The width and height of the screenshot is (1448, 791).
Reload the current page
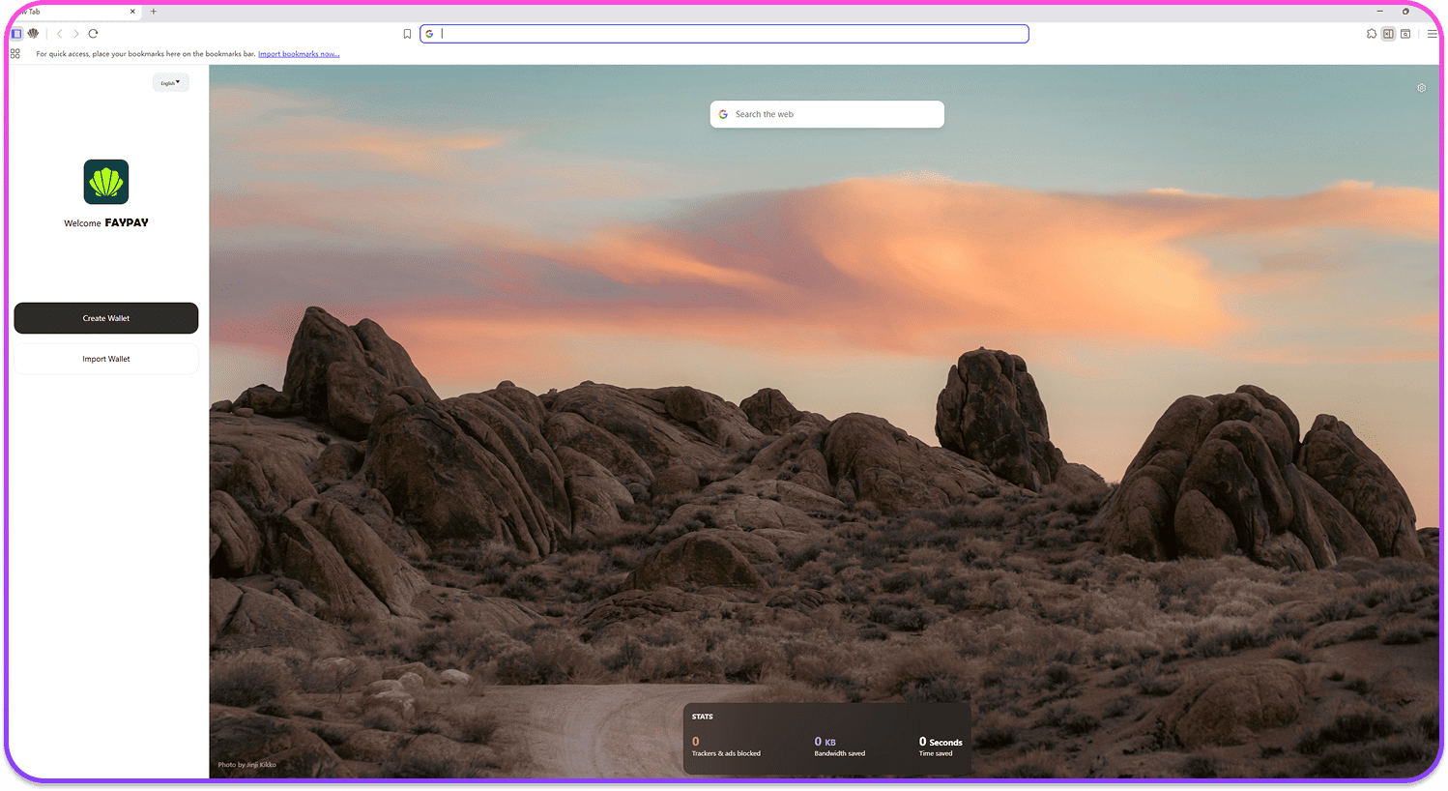tap(94, 34)
